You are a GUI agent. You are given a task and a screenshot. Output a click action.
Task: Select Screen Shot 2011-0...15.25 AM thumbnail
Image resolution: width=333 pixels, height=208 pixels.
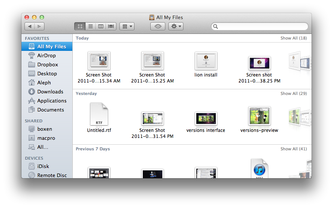point(153,61)
